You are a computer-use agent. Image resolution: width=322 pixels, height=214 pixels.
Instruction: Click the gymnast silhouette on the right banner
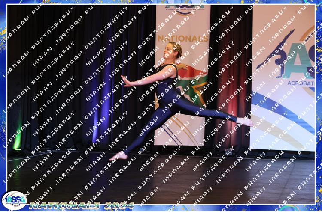pos(275,53)
